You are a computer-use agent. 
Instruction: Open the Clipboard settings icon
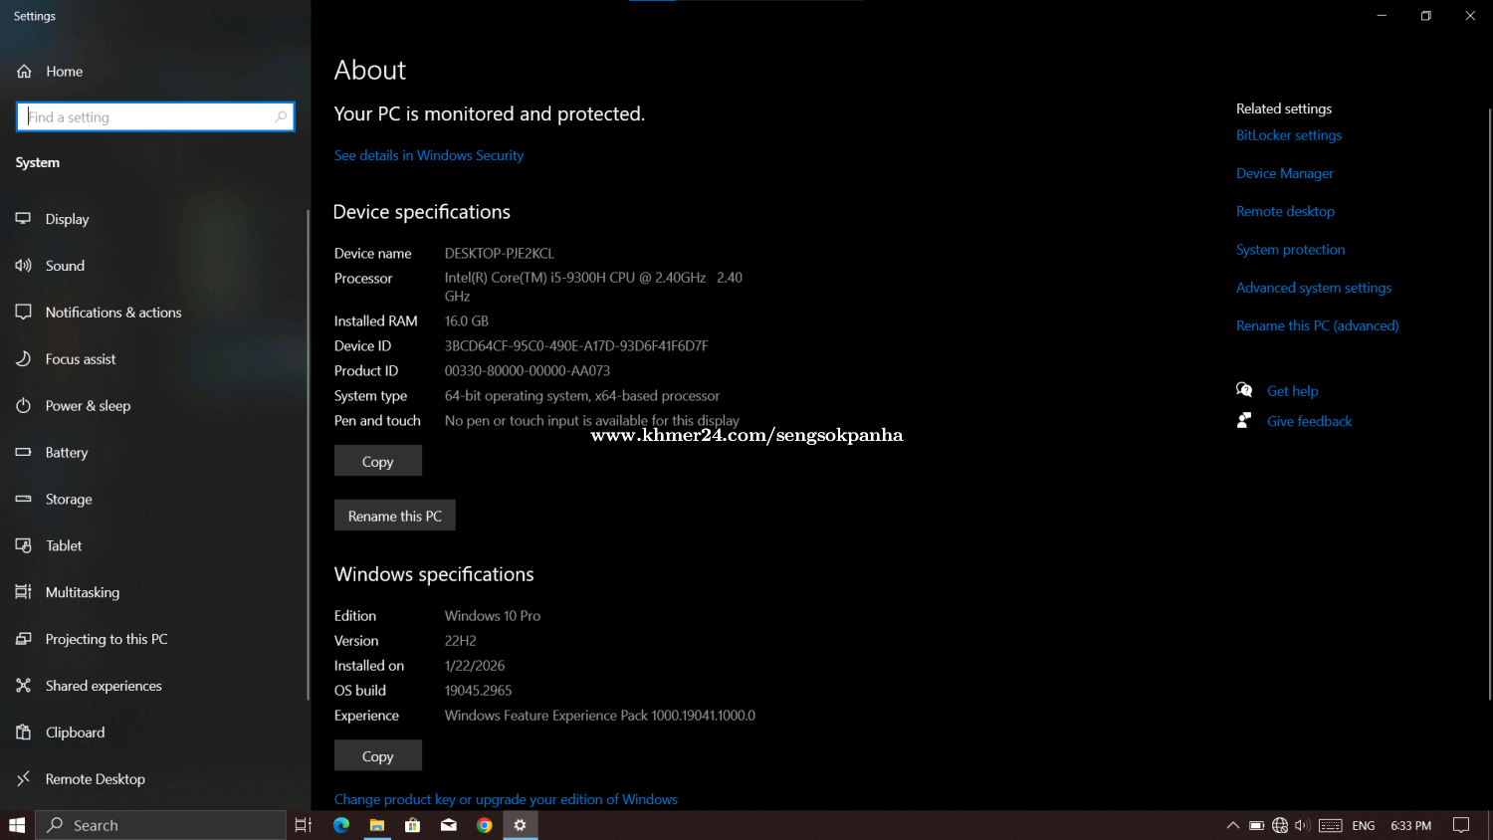24,733
